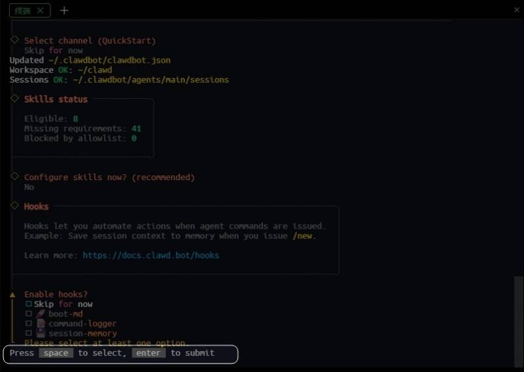Click the space key hint

pos(56,353)
